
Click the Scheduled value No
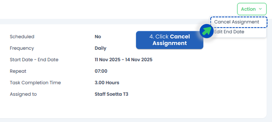click(98, 37)
